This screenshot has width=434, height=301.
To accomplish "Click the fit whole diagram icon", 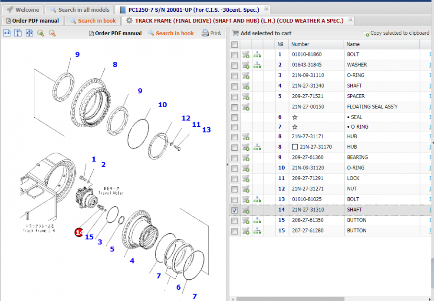I will (29, 33).
